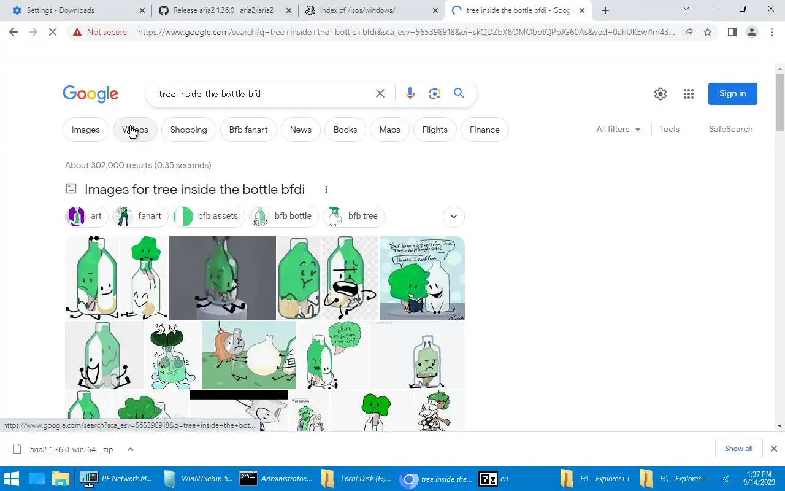Open the gray background bottle photo thumbnail

click(222, 277)
